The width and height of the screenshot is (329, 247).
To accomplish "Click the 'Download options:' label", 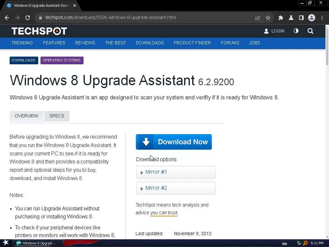I will click(x=157, y=160).
